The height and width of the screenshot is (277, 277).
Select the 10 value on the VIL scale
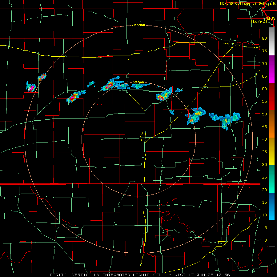point(264,215)
